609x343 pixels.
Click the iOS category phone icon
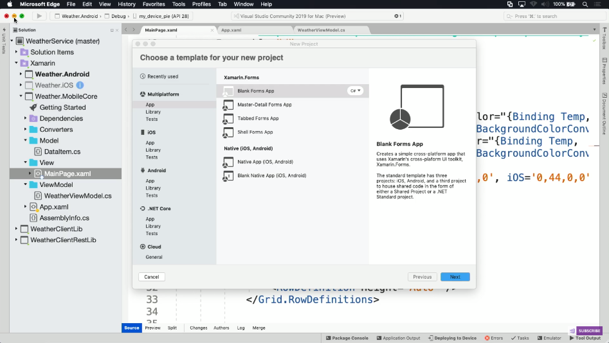(x=143, y=132)
